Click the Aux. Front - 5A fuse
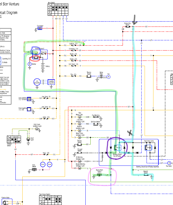Screen dimensions: 173x205 point(46,108)
